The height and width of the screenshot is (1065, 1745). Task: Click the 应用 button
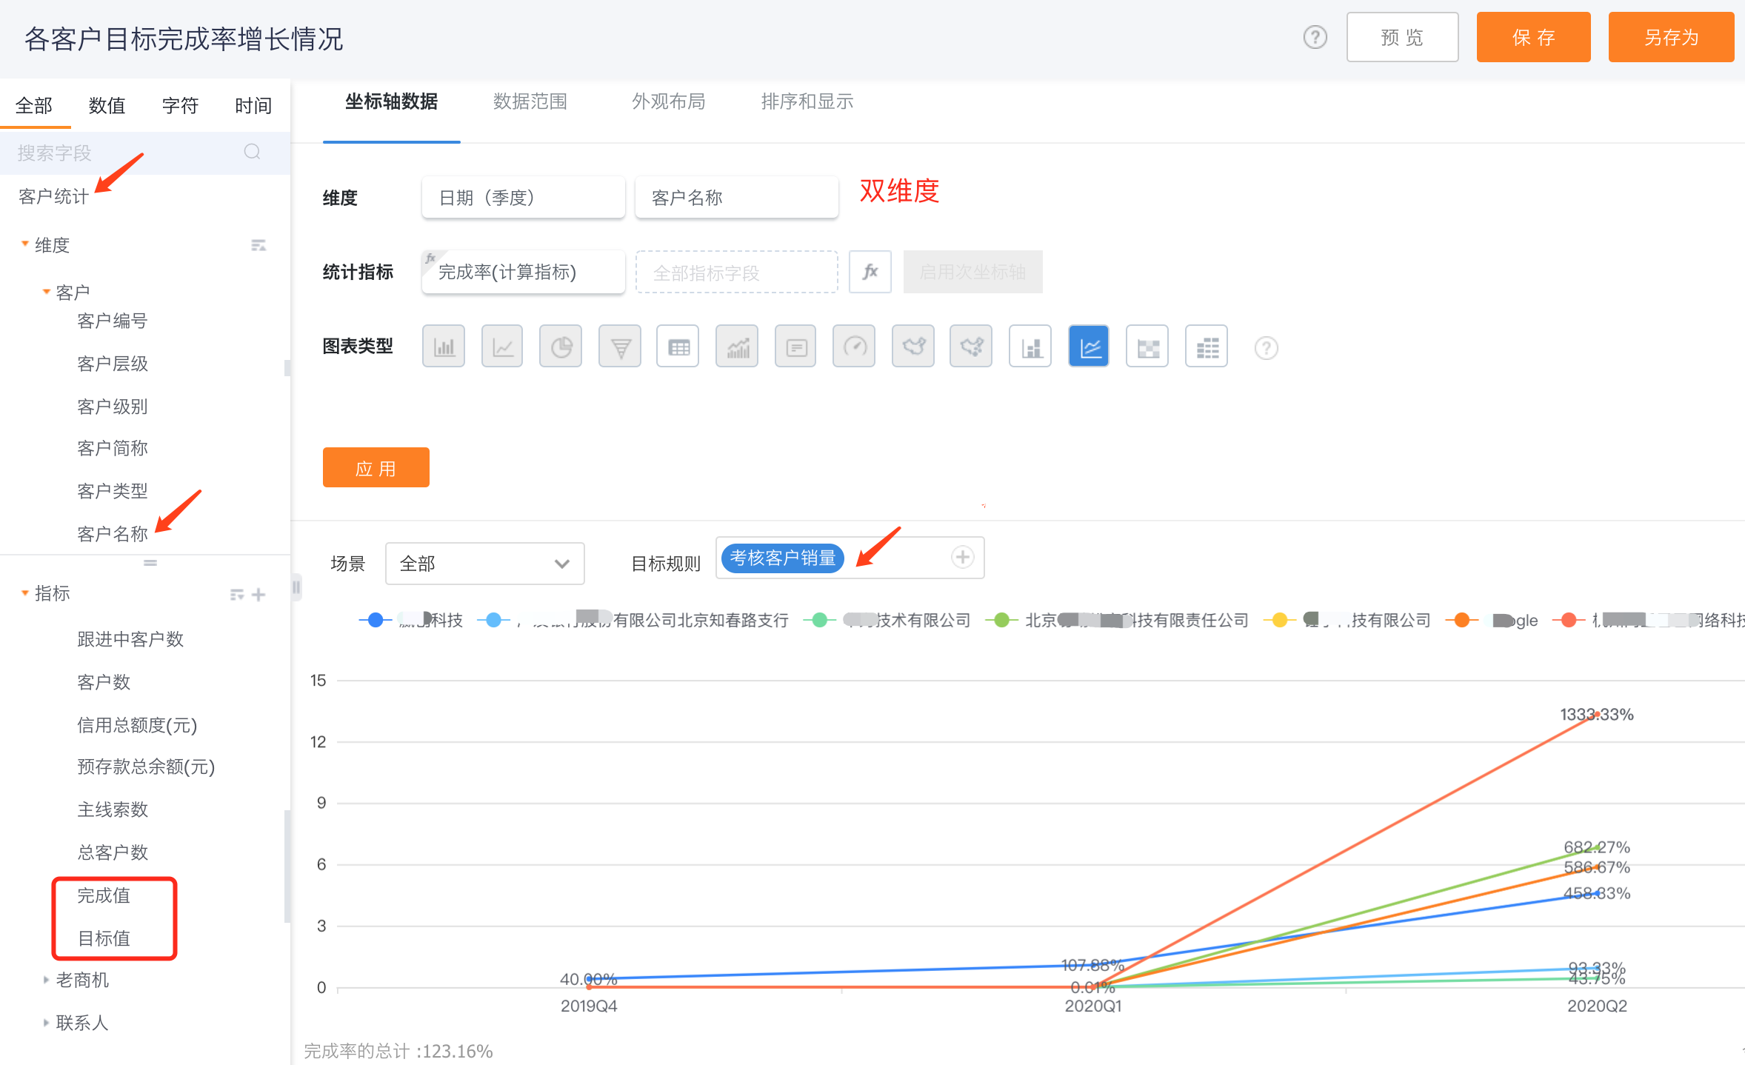(x=376, y=467)
